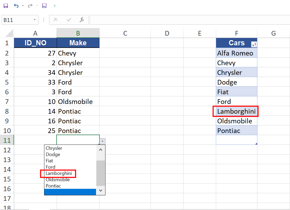Viewport: 290px width, 210px height.
Task: Select cell A2 containing 27
Action: point(35,53)
